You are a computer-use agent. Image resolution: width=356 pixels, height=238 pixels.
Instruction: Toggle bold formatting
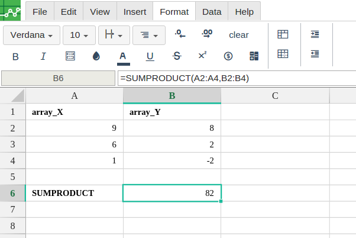15,57
